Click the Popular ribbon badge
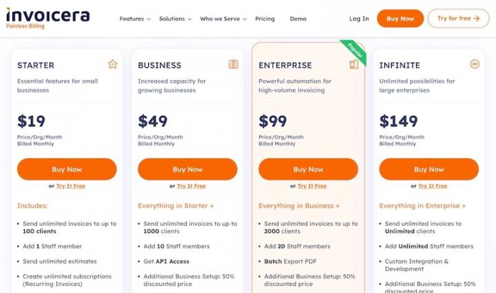Viewport: 496px width, 293px height. [355, 50]
